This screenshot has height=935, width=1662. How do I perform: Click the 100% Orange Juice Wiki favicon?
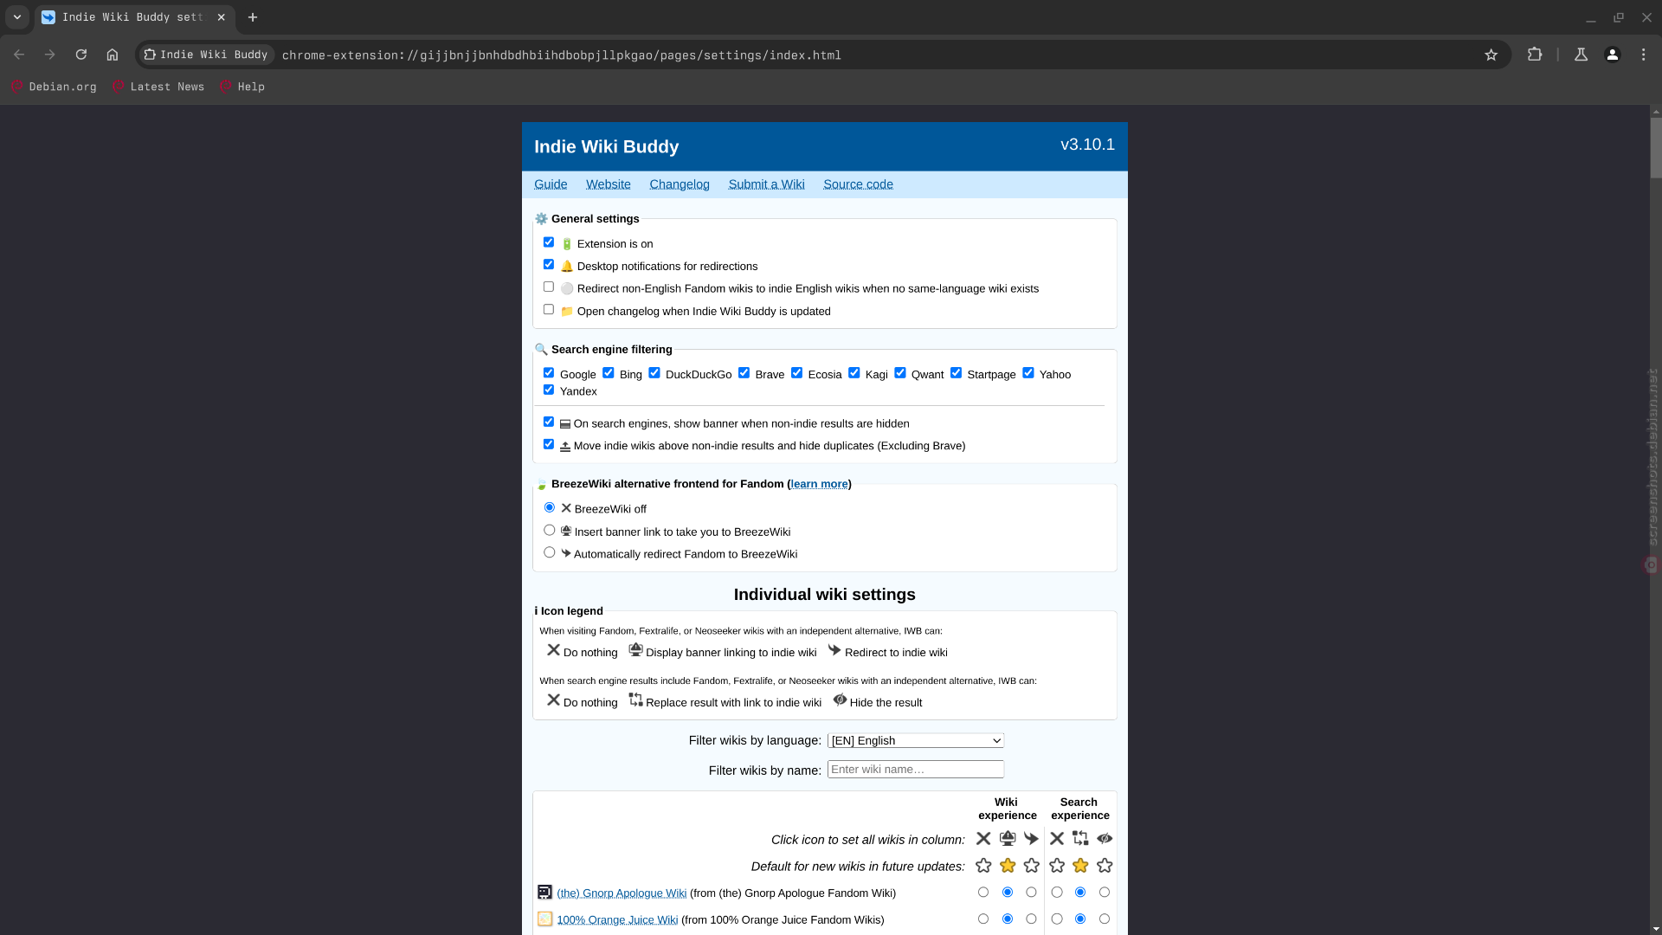tap(544, 919)
